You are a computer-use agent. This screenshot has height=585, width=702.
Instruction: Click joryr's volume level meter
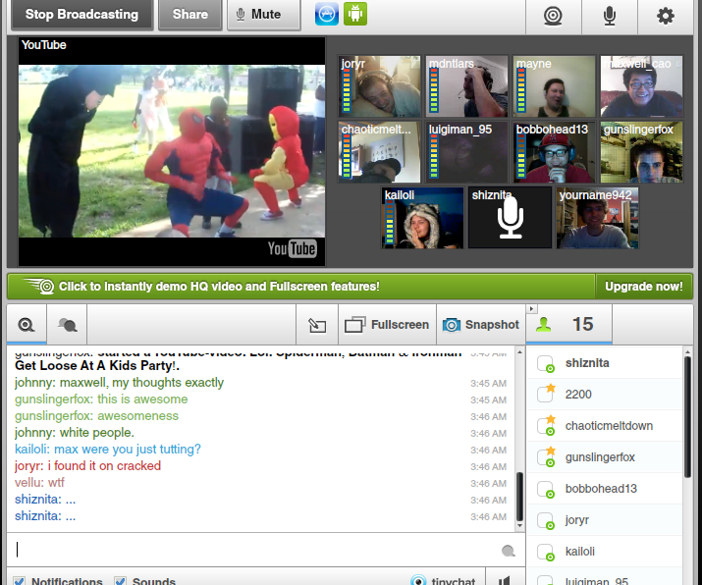point(347,89)
